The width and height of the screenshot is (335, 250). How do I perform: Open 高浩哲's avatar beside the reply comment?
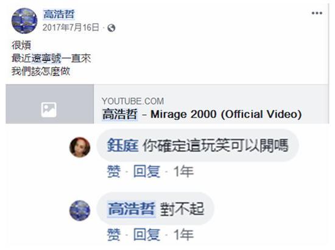pyautogui.click(x=80, y=210)
